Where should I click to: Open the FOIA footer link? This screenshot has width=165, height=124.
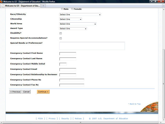point(40,119)
